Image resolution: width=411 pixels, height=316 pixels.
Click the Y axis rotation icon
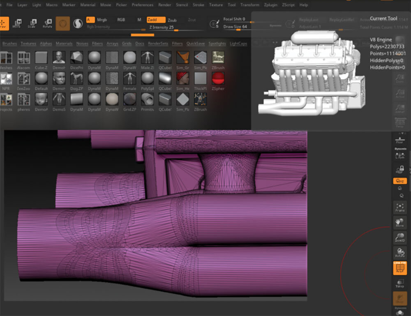click(400, 188)
